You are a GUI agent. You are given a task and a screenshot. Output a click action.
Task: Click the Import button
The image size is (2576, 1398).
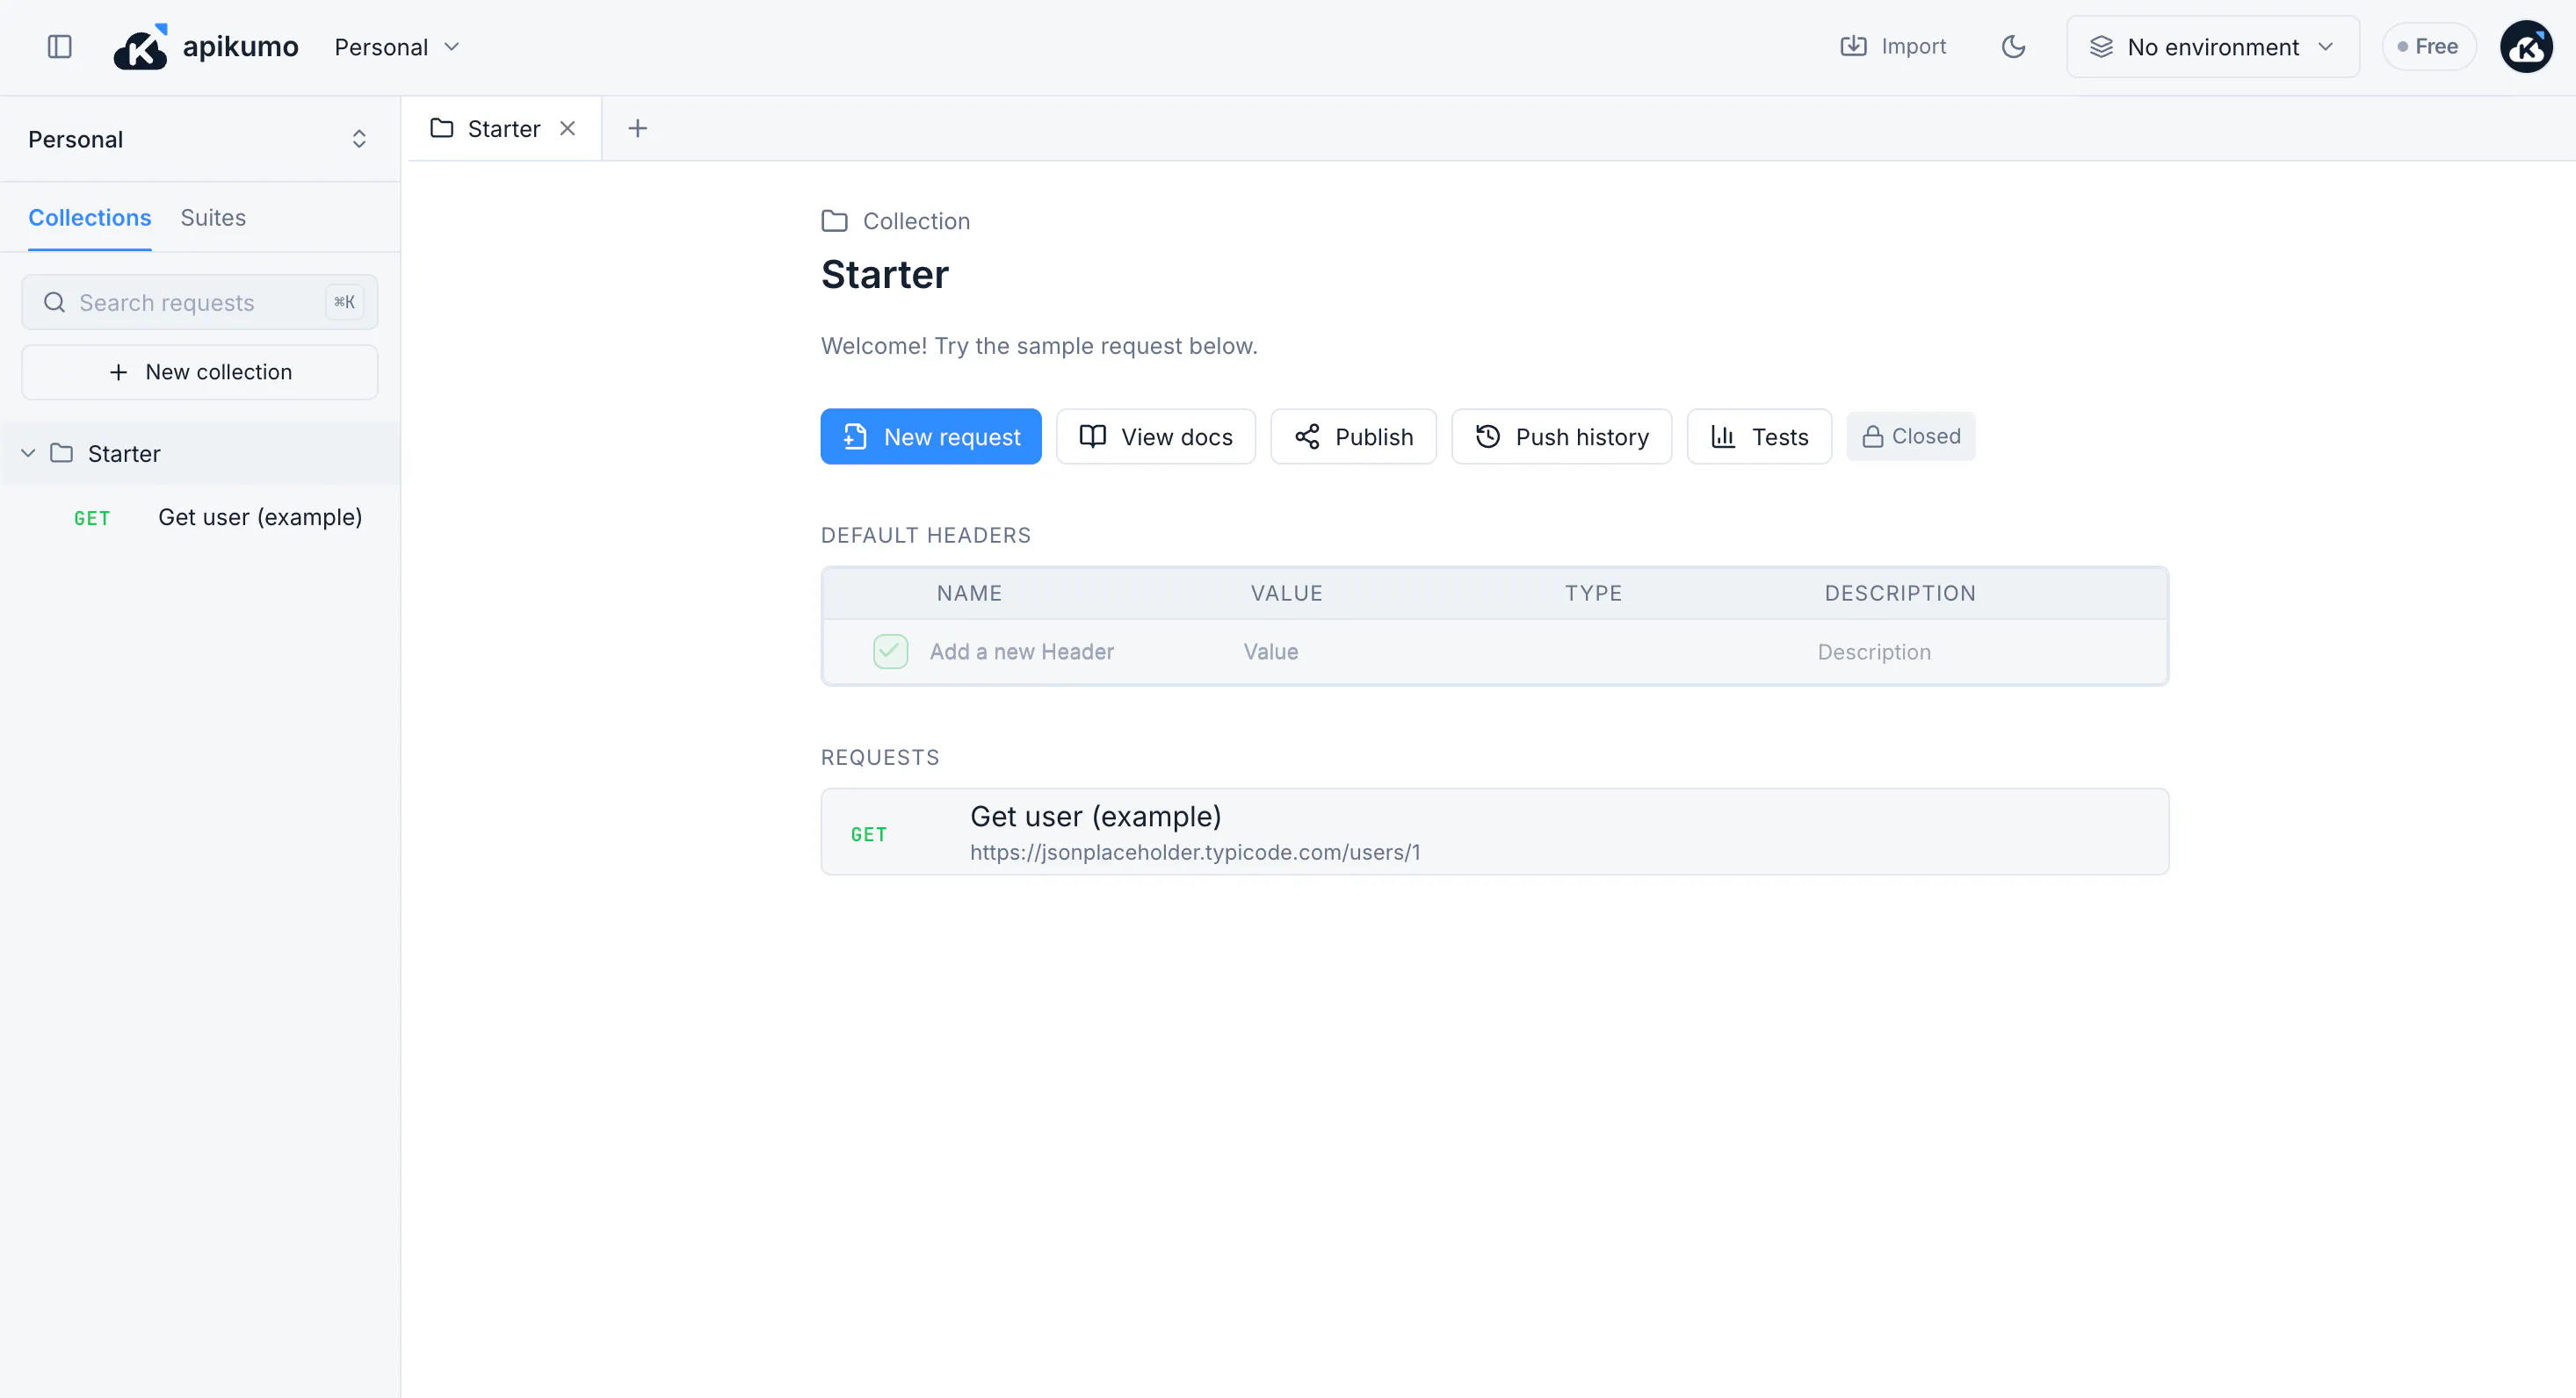pyautogui.click(x=1893, y=46)
